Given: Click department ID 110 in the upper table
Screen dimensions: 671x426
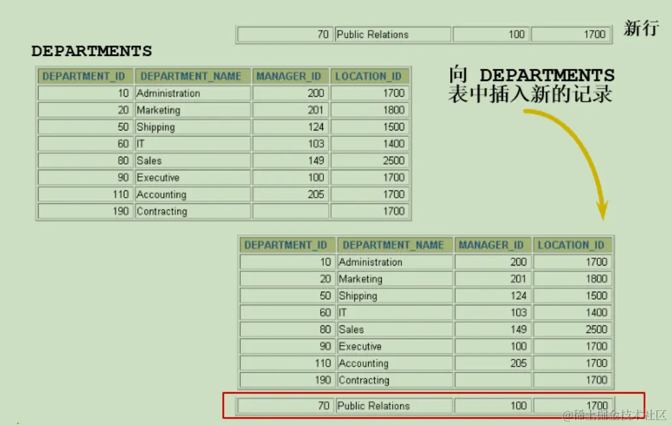Looking at the screenshot, I should point(121,195).
